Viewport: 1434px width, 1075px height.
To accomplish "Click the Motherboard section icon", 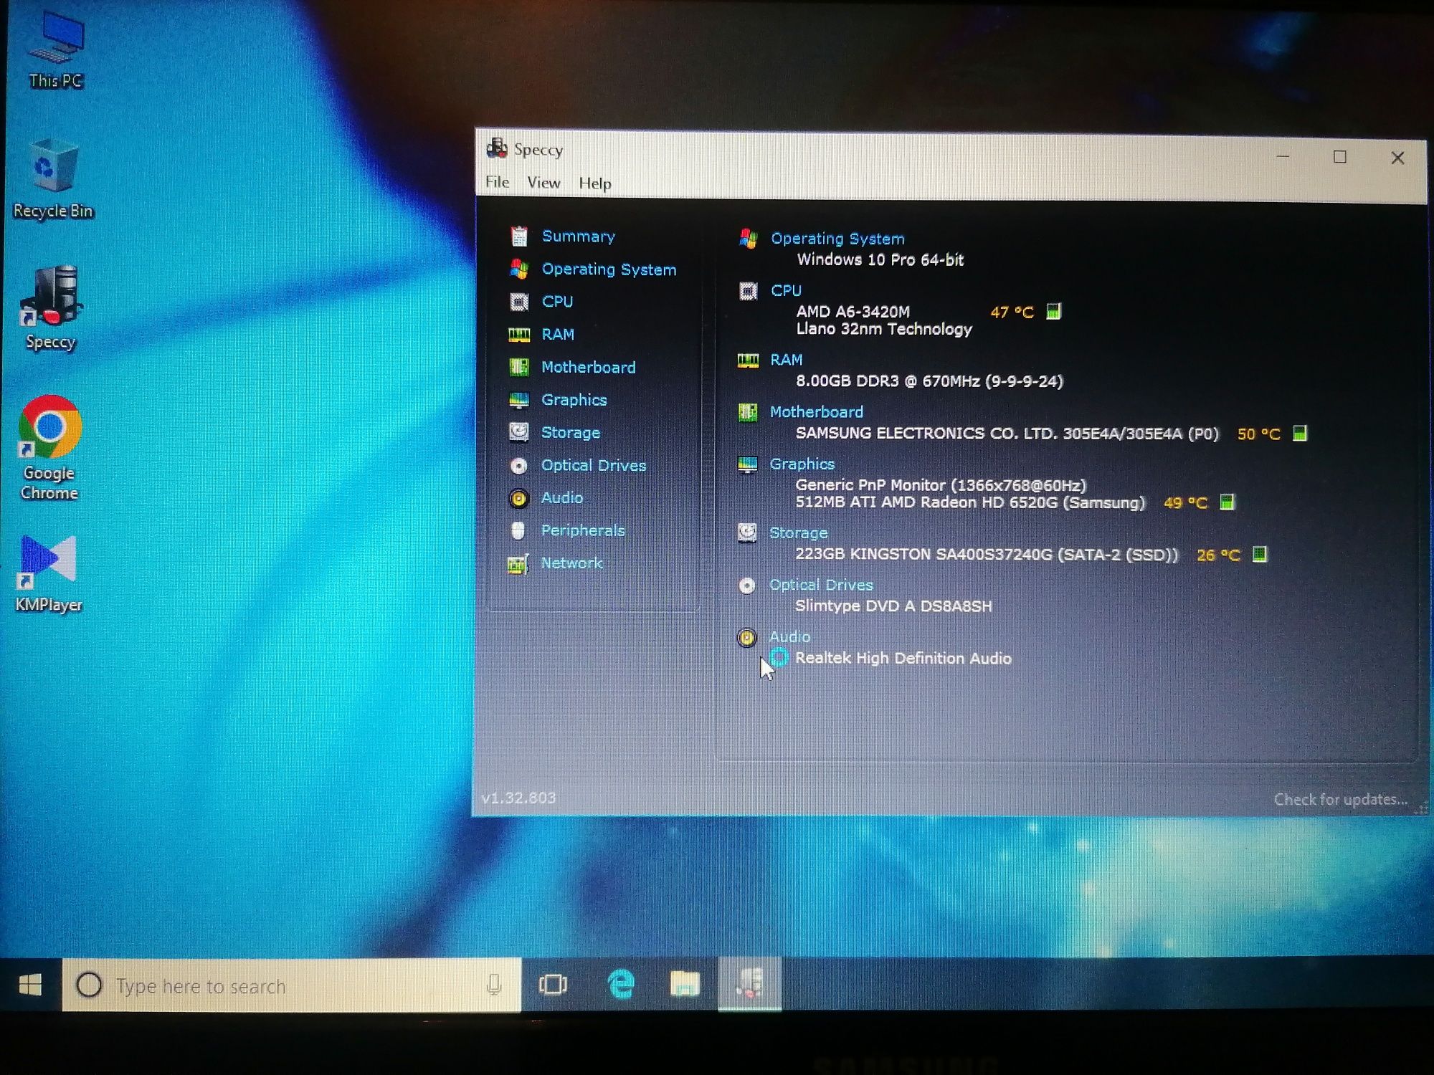I will click(x=521, y=366).
